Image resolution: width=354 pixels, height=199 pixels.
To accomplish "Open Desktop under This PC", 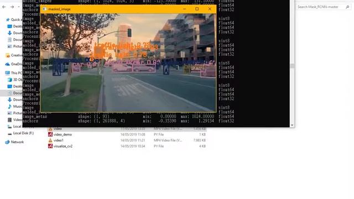I will tap(15, 86).
